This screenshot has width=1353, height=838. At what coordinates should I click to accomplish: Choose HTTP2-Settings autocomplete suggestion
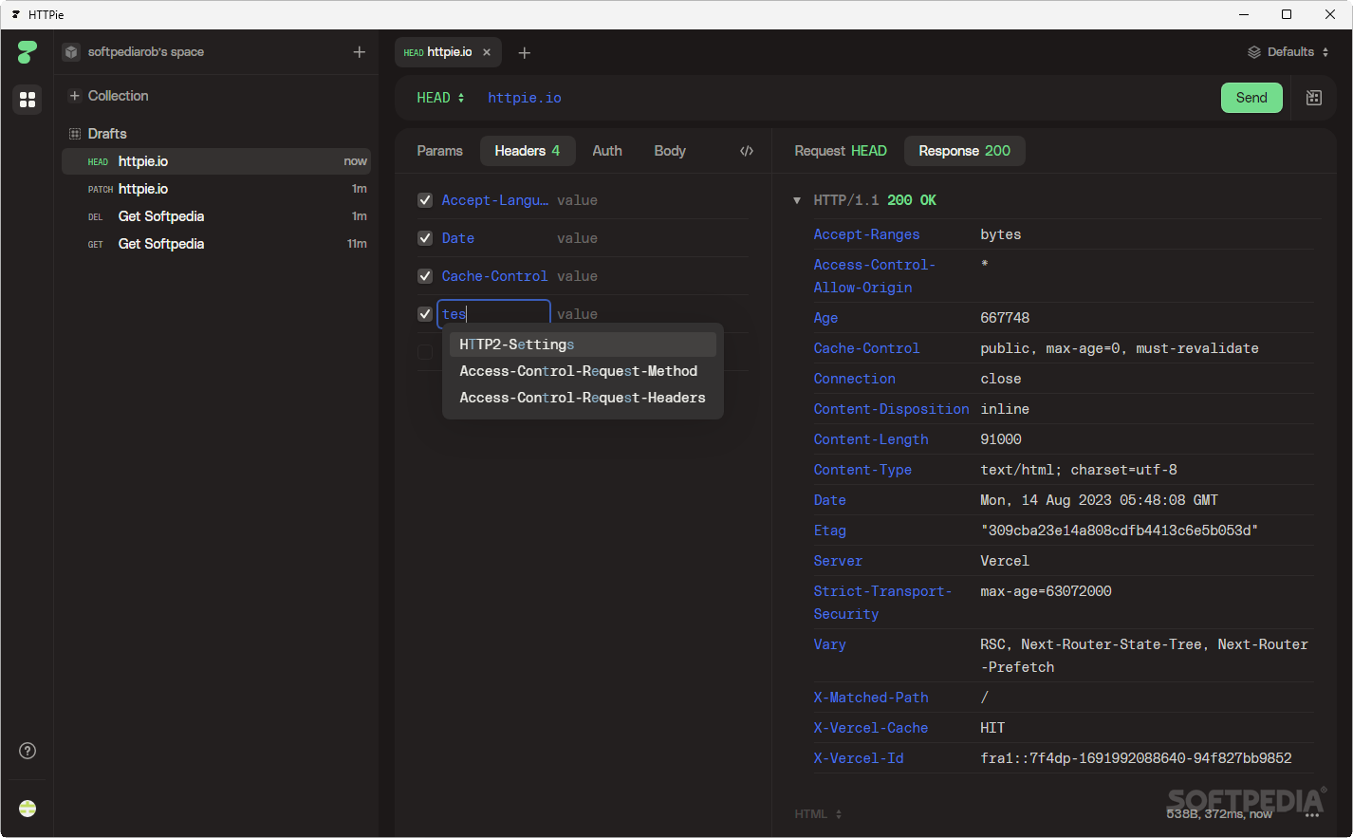tap(583, 345)
